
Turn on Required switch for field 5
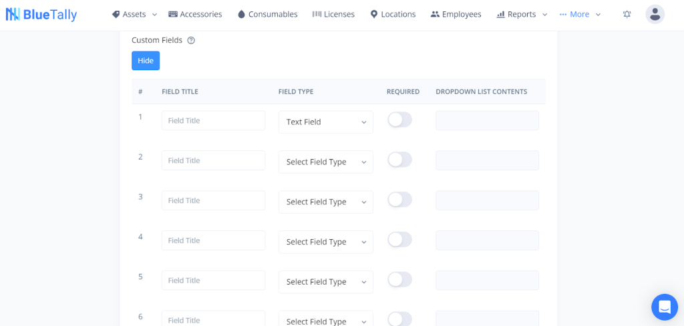click(399, 280)
